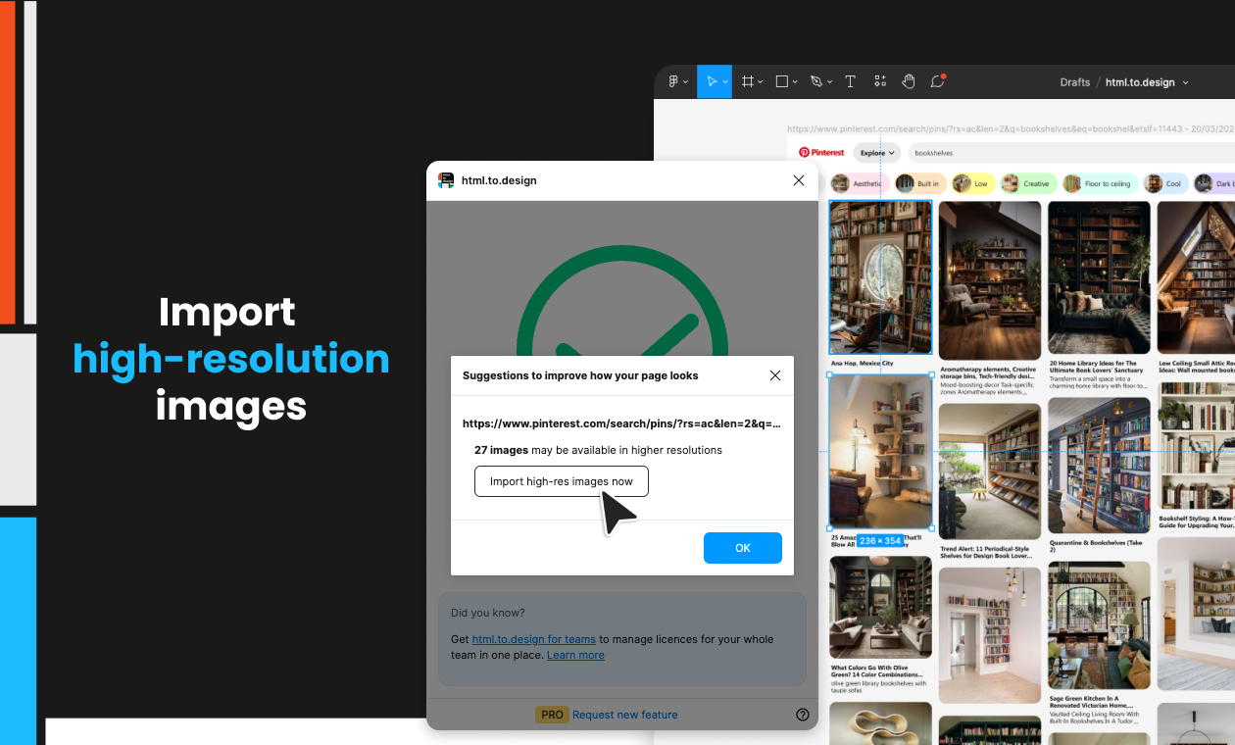
Task: Expand the Move tool options chevron
Action: 726,82
